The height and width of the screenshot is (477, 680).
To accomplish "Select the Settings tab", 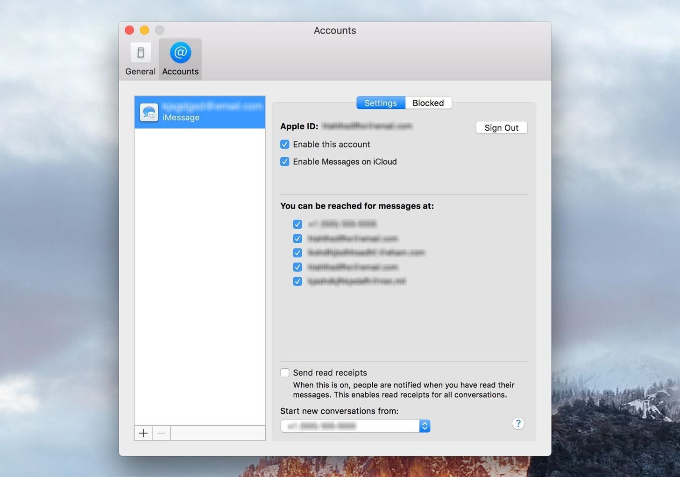I will click(380, 103).
